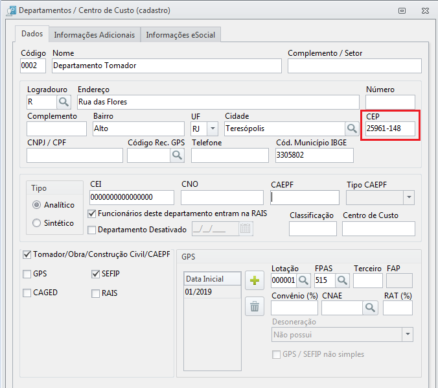Open the Lotação lookup magnifier
438x388 pixels.
coord(303,280)
